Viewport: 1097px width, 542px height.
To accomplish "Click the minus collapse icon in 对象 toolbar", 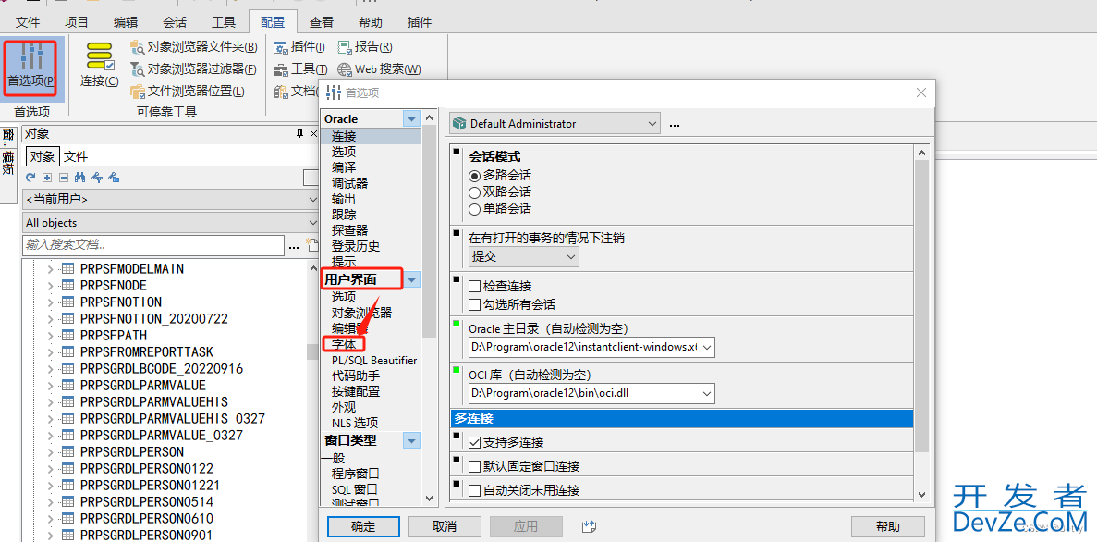I will pos(63,178).
